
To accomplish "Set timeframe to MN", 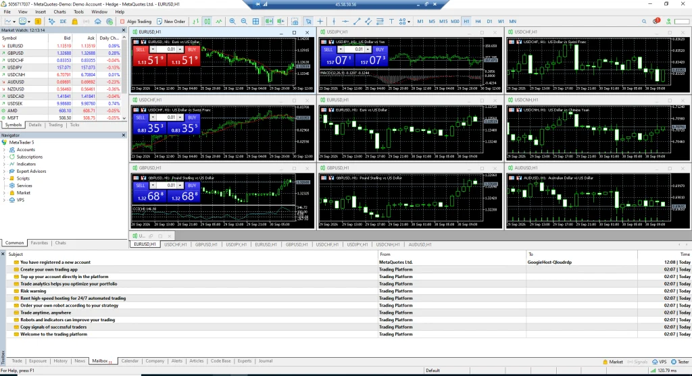I will pos(512,21).
